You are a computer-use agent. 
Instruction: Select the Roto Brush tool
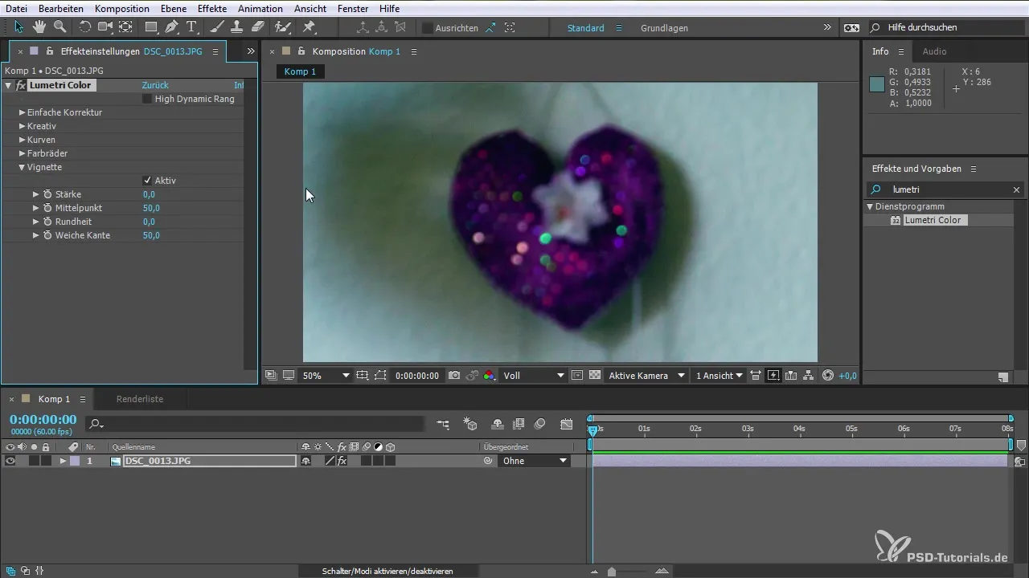282,27
